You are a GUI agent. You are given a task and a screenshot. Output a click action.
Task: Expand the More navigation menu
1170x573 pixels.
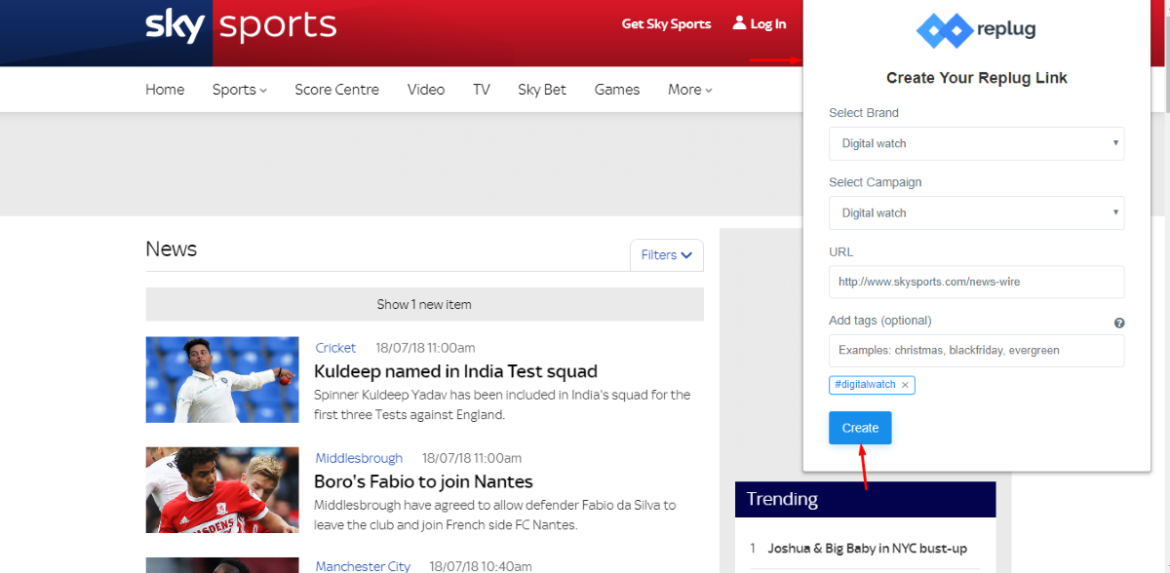pyautogui.click(x=690, y=90)
